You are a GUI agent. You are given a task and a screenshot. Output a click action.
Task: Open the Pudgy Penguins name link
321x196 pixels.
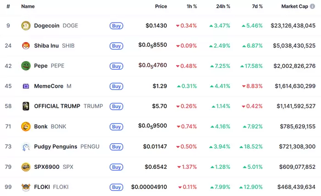(55, 146)
